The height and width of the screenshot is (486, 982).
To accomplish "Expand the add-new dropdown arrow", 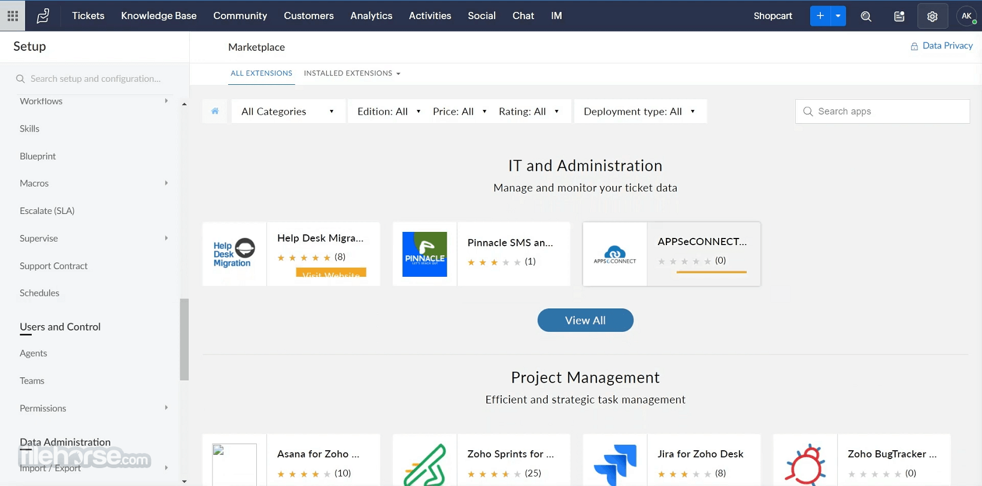I will 838,16.
